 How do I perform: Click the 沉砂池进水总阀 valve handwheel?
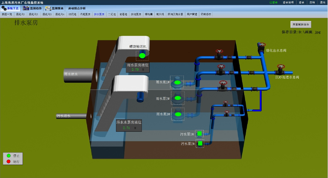280,67
